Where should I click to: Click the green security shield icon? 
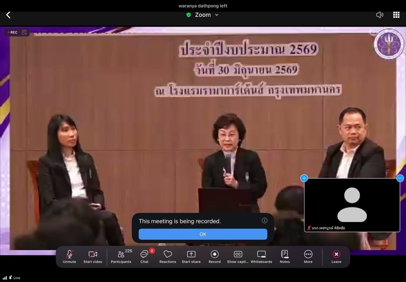[189, 15]
